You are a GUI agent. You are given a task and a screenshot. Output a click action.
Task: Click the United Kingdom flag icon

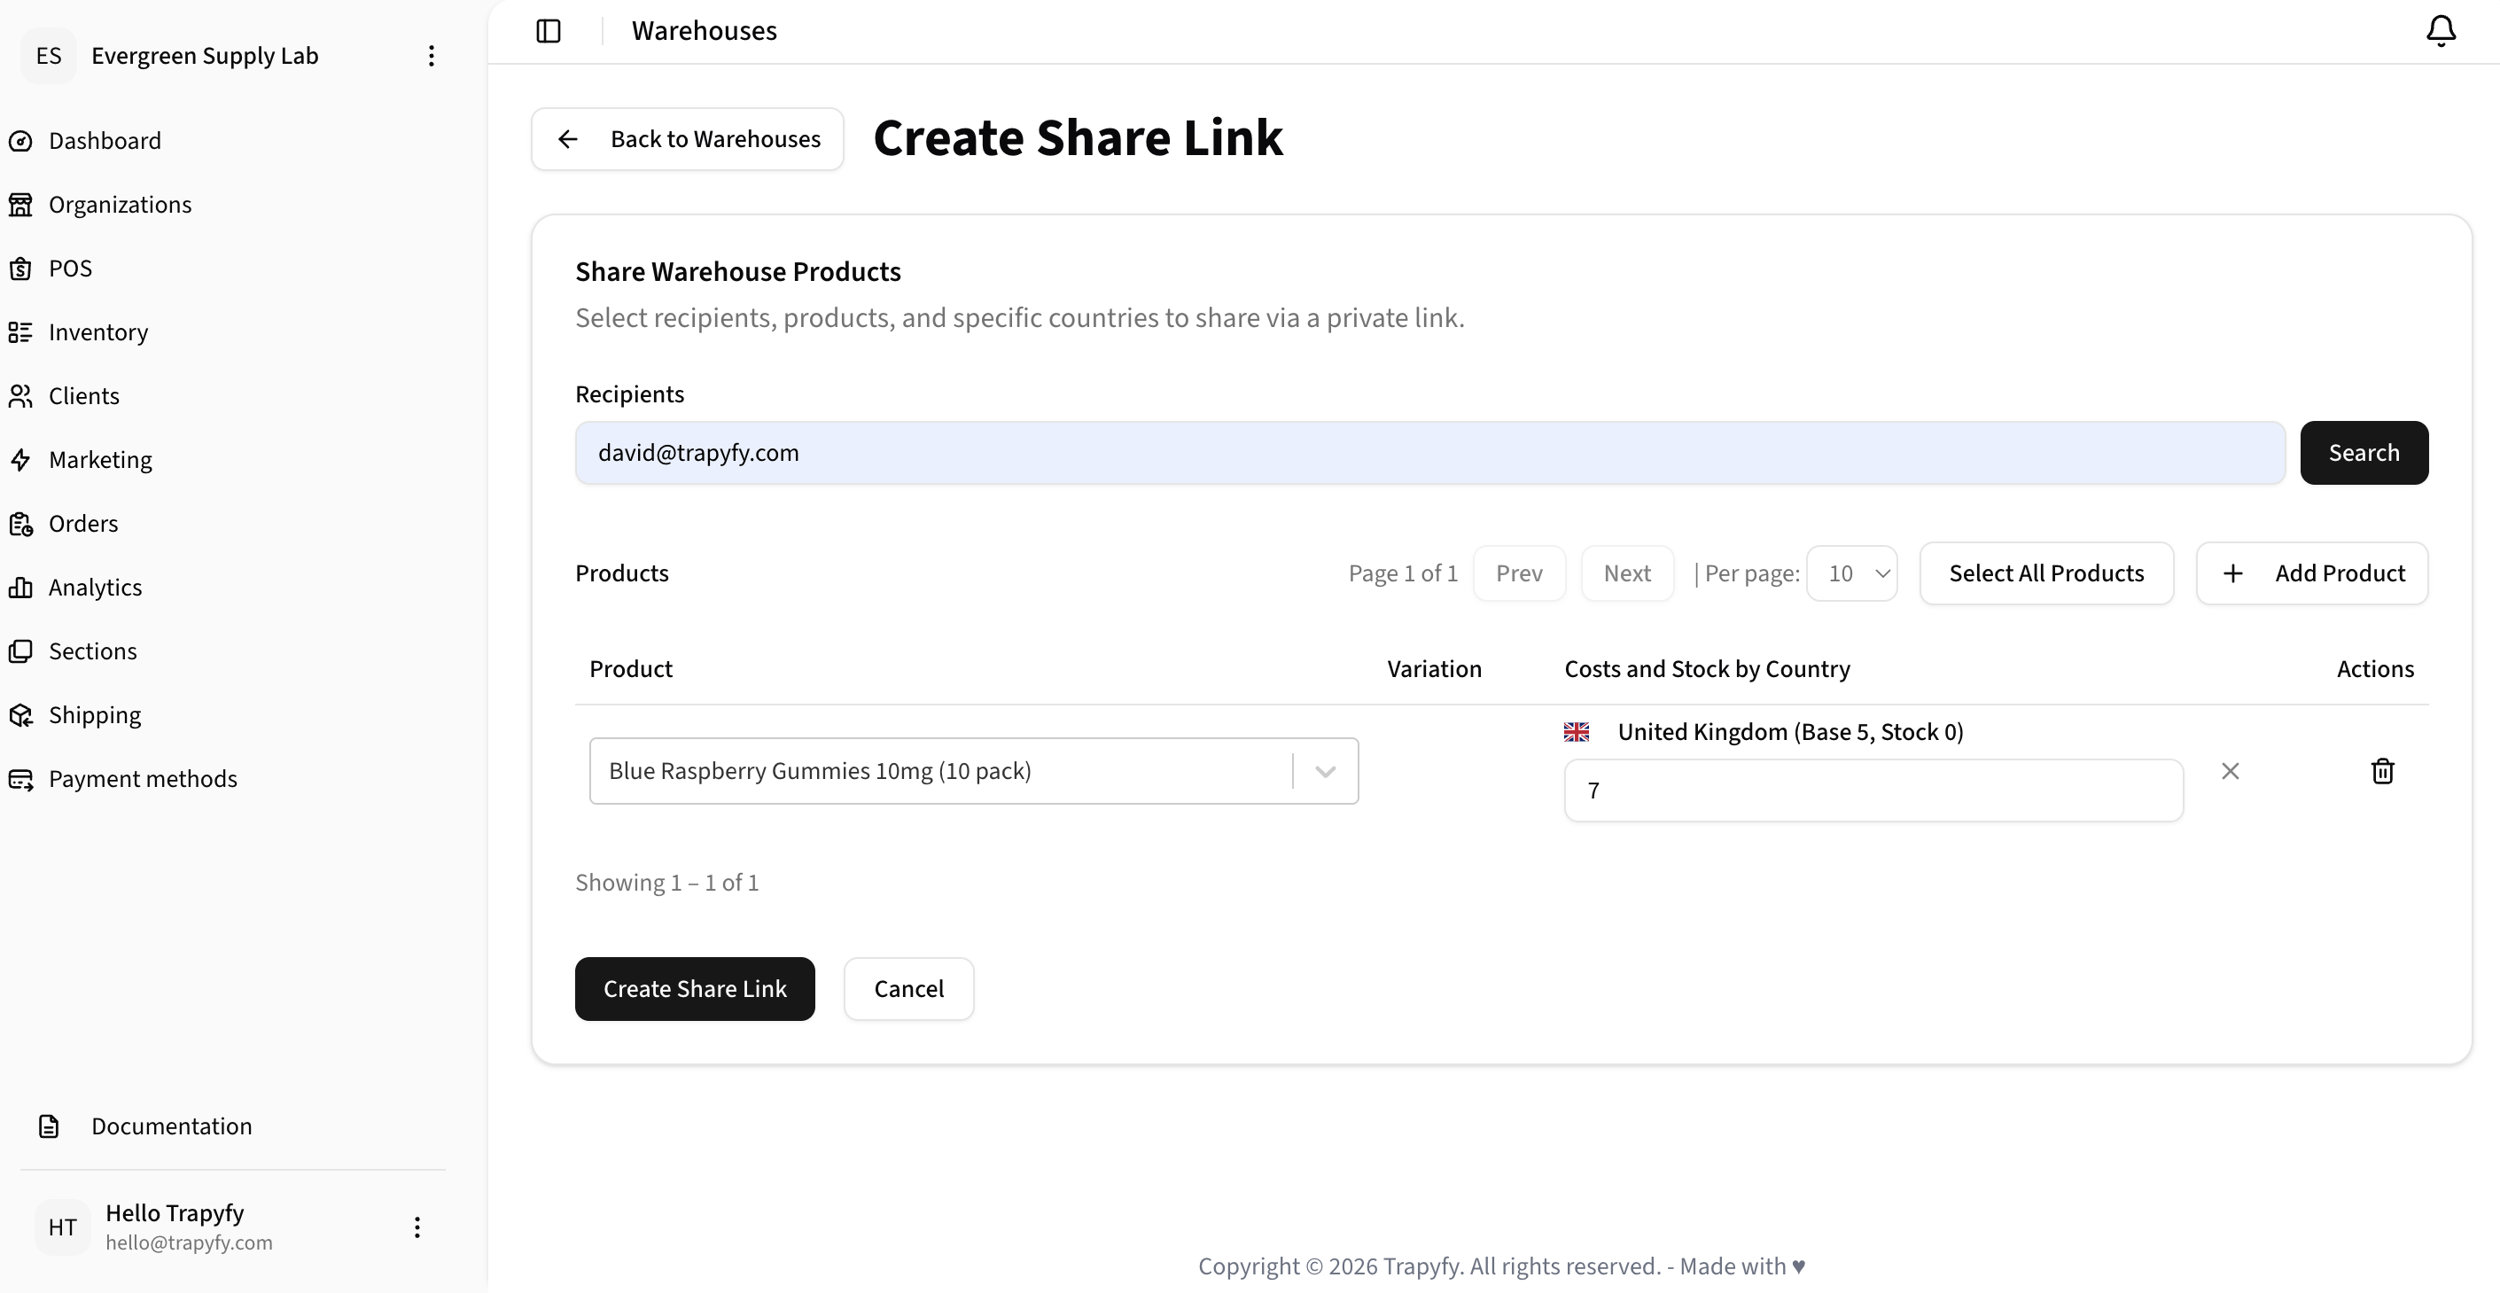tap(1576, 732)
